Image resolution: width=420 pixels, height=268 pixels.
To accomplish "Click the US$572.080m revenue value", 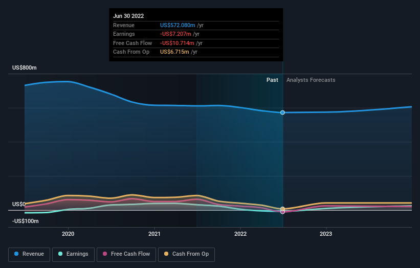I will click(178, 25).
